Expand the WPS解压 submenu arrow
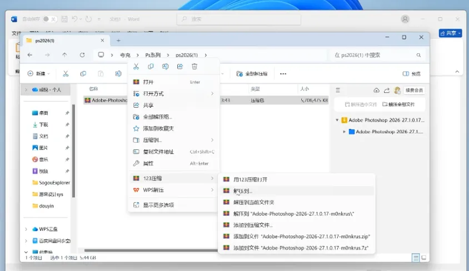 tap(212, 190)
